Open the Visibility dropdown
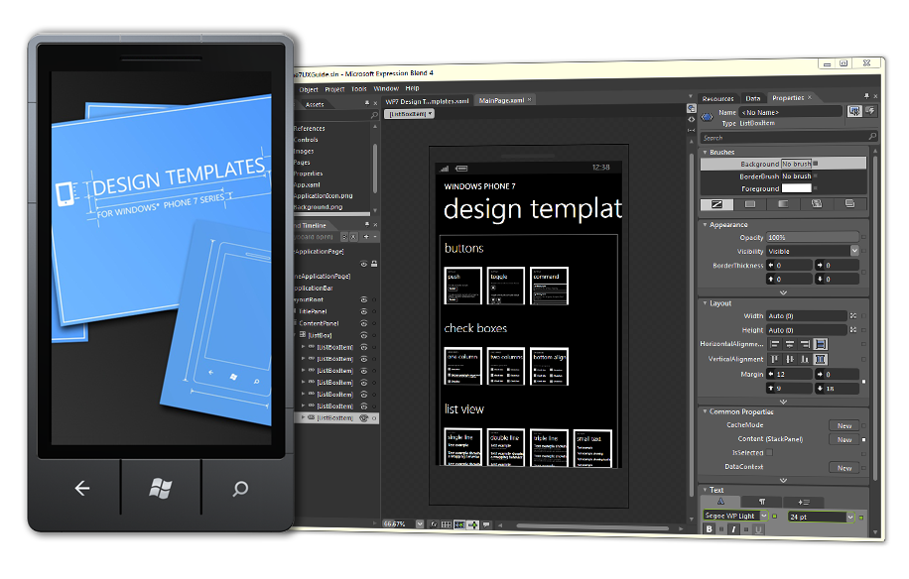The height and width of the screenshot is (579, 909). pyautogui.click(x=854, y=251)
